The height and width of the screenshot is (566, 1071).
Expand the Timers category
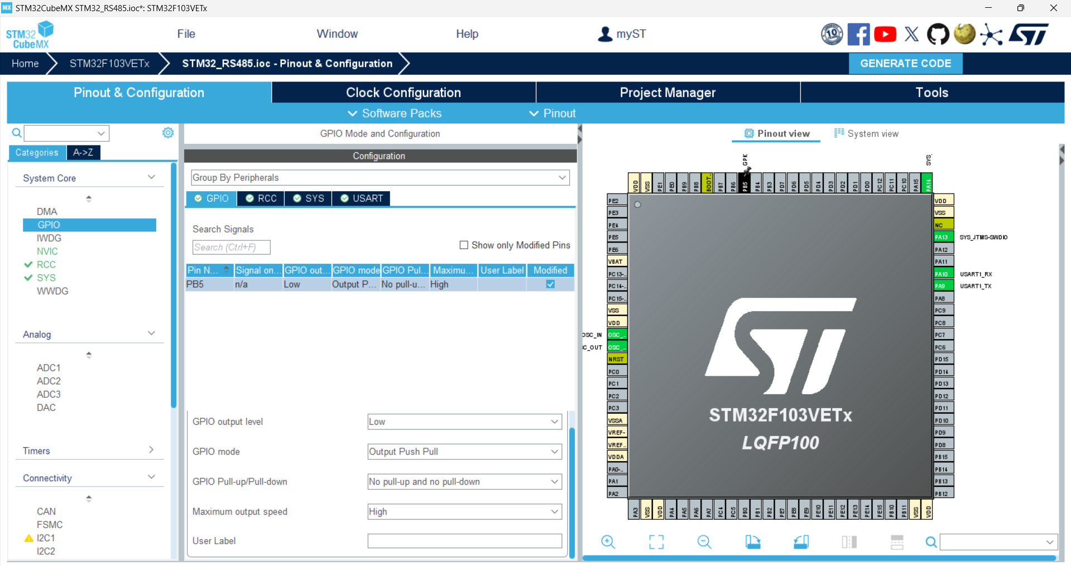151,449
